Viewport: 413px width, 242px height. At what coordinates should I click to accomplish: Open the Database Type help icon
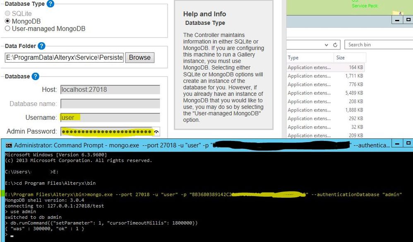pos(50,4)
